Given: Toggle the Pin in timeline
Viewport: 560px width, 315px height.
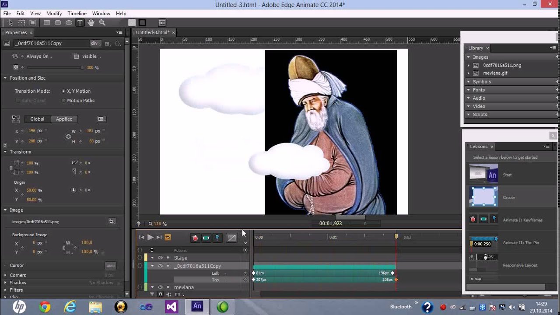Looking at the screenshot, I should pyautogui.click(x=217, y=238).
